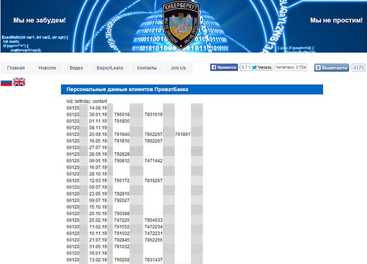Viewport: 367px width, 264px height.
Task: Open the Контакты page
Action: 147,68
